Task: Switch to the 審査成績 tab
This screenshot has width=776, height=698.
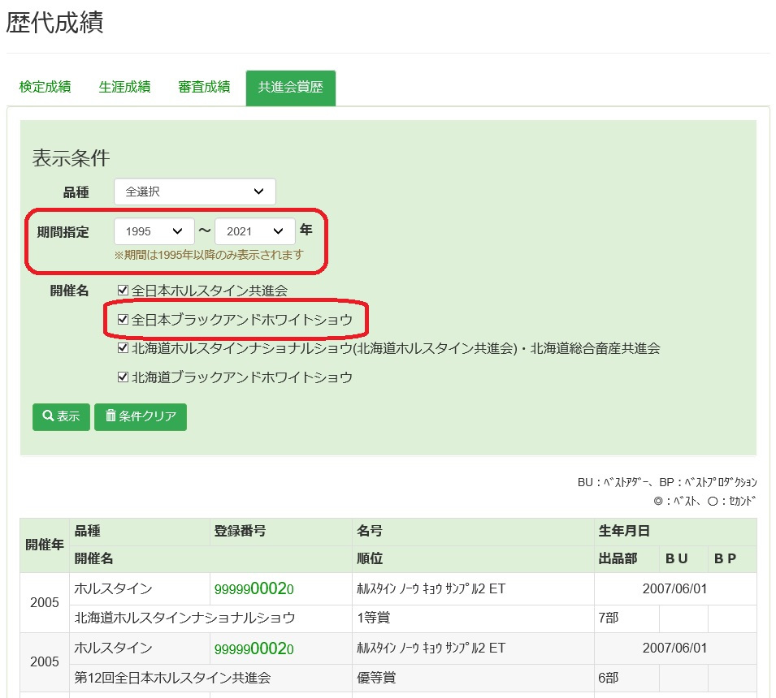Action: point(204,87)
